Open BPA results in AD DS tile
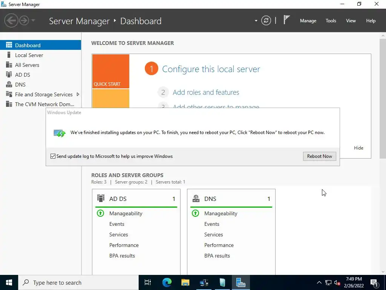 [122, 256]
